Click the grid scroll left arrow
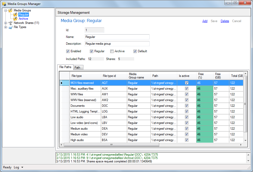Image resolution: width=253 pixels, height=172 pixels. click(x=61, y=145)
